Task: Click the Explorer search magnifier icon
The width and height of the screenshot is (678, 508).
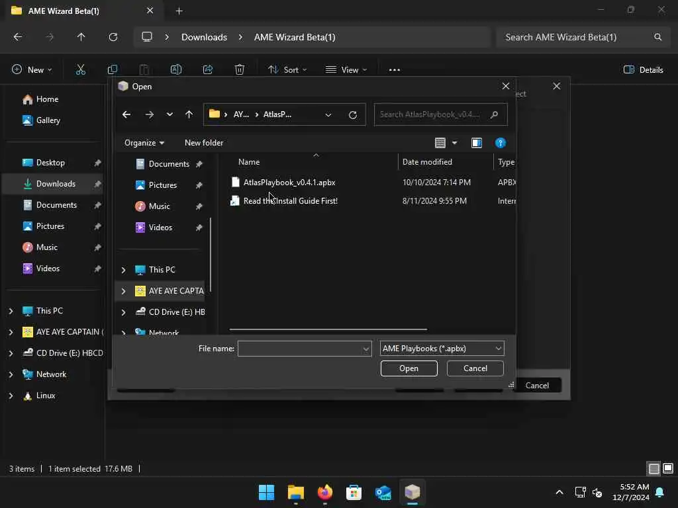Action: 657,37
